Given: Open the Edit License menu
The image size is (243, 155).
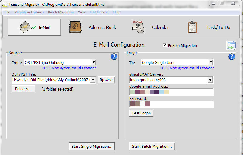Looking at the screenshot, I should 99,12.
